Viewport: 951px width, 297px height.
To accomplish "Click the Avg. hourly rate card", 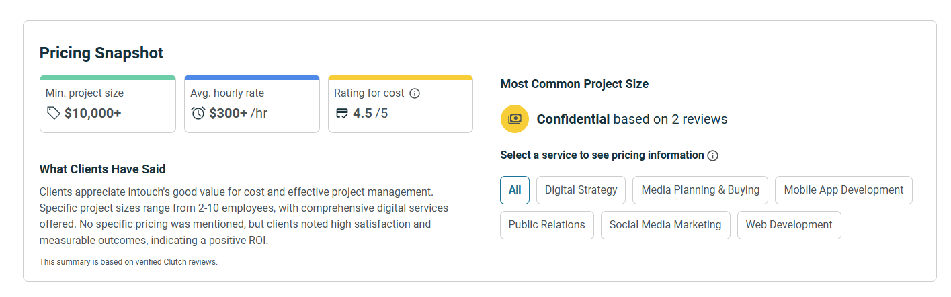I will point(251,103).
